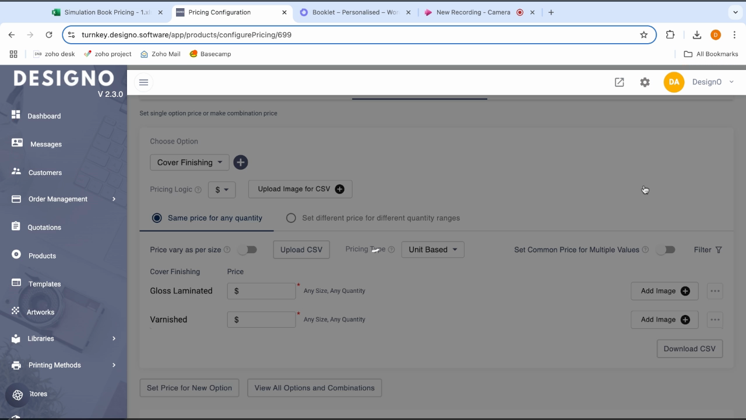Open the currency symbol dropdown
The height and width of the screenshot is (420, 746).
pyautogui.click(x=221, y=190)
